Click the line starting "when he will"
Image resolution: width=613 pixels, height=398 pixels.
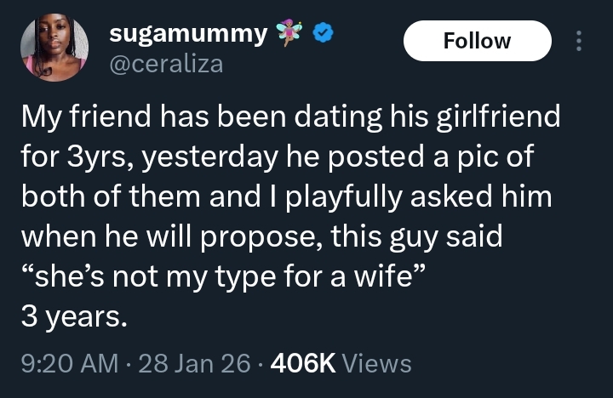pos(261,236)
